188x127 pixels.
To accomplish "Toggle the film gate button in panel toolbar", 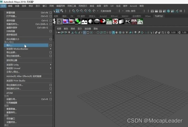I will [88, 33].
